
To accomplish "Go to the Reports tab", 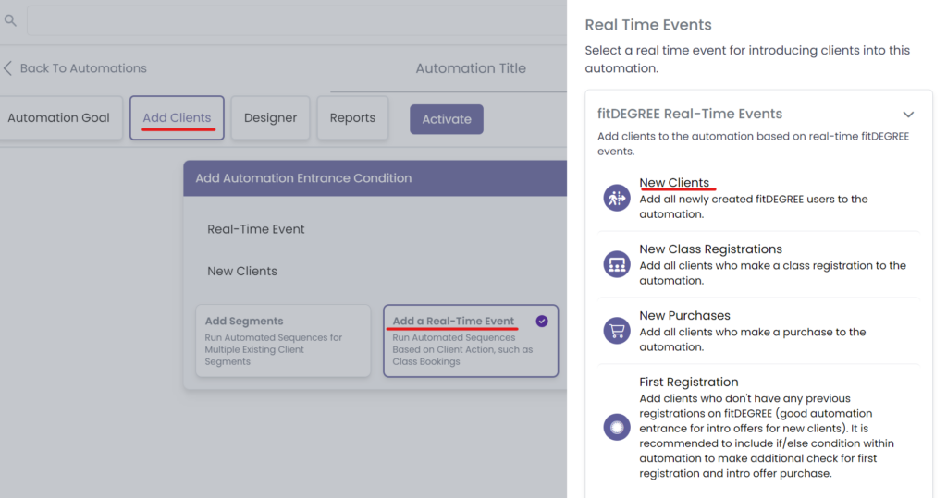I will pyautogui.click(x=352, y=118).
